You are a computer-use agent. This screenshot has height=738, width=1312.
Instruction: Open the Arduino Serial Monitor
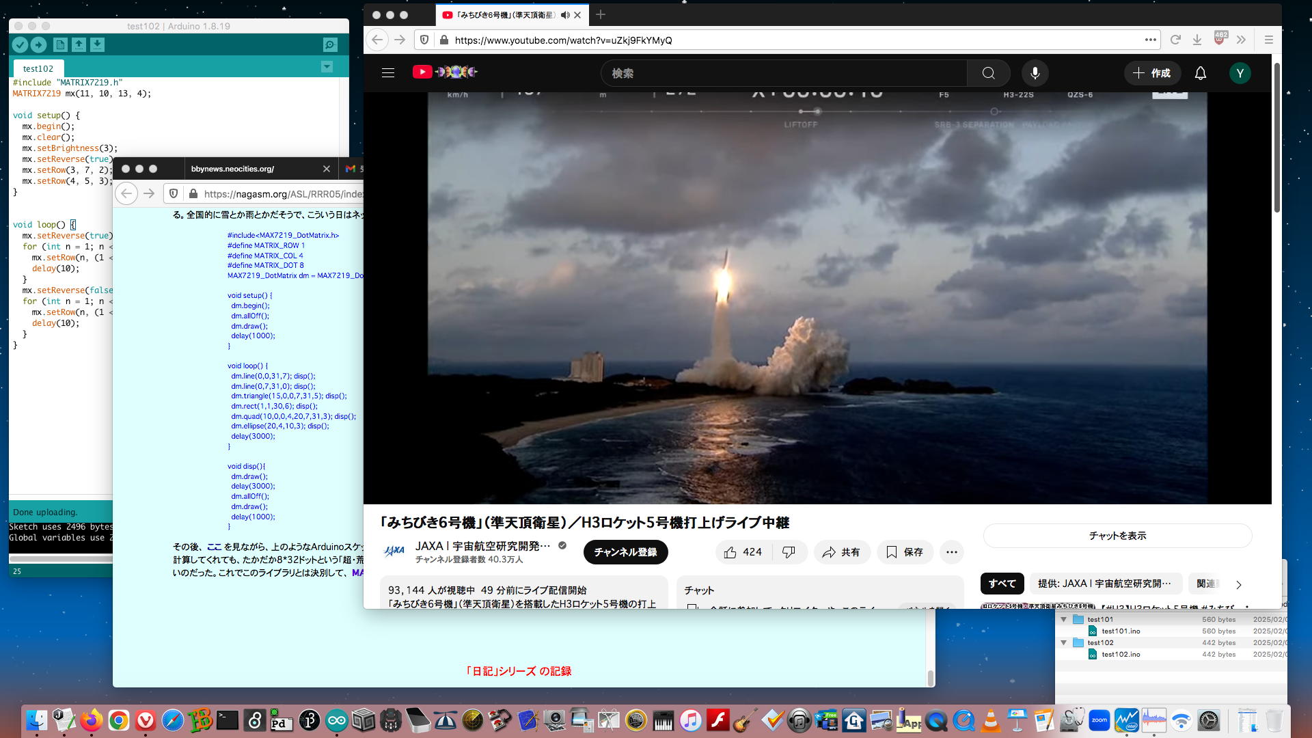tap(330, 45)
